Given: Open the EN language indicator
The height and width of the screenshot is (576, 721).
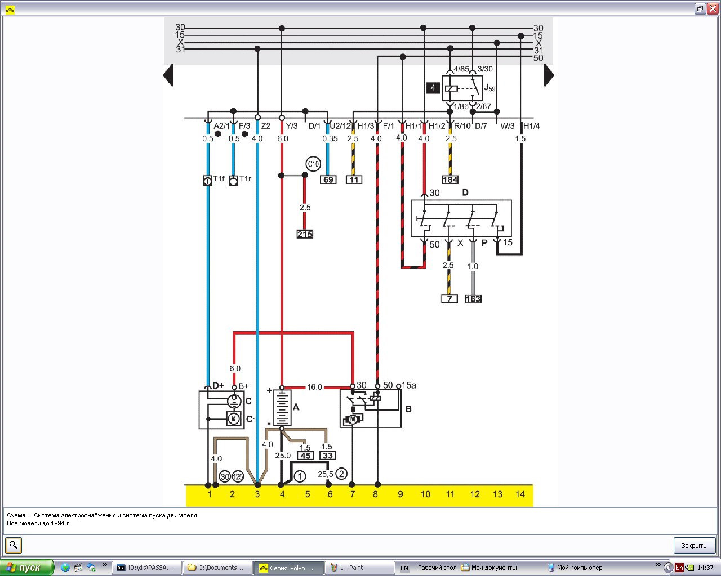Looking at the screenshot, I should coord(404,568).
